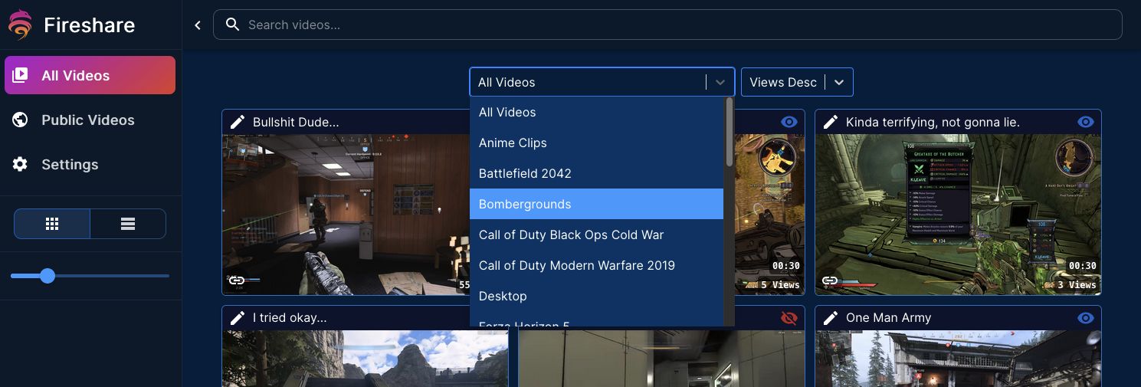1141x387 pixels.
Task: Switch to list view layout
Action: 128,224
